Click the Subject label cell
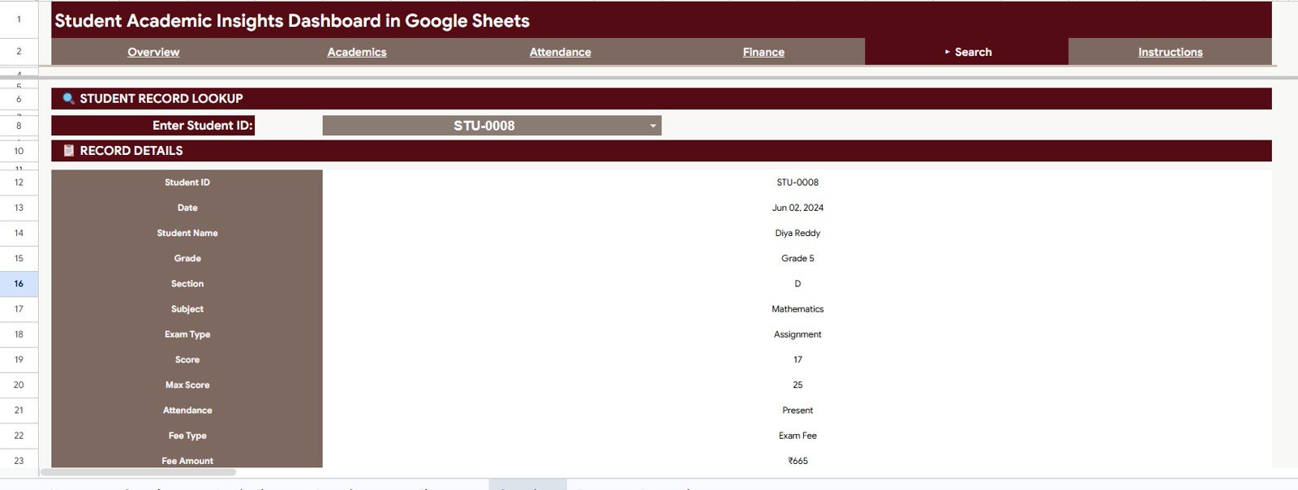1298x490 pixels. [187, 309]
